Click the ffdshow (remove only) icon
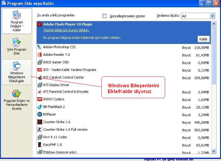 [x=39, y=152]
